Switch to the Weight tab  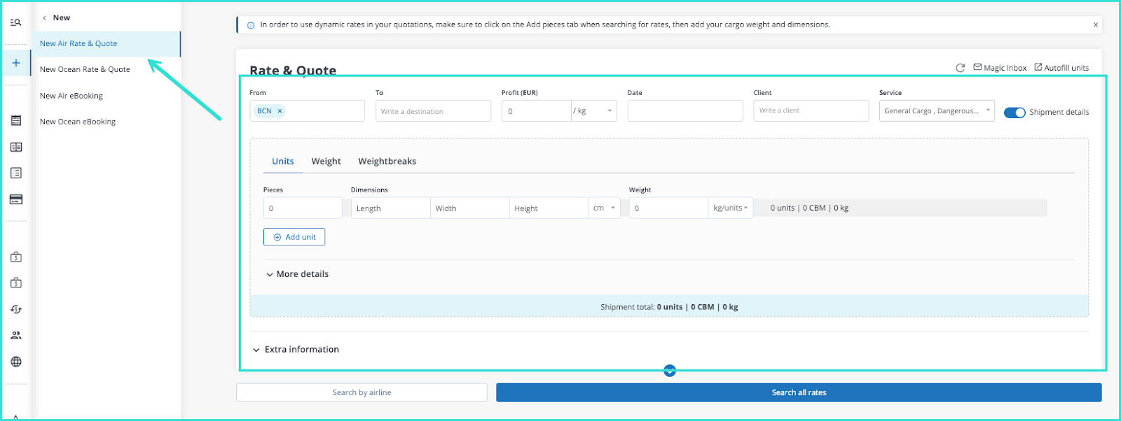pyautogui.click(x=326, y=162)
